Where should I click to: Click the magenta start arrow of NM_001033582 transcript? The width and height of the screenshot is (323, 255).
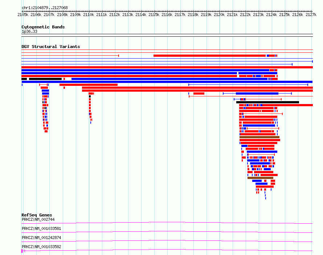tap(23, 251)
